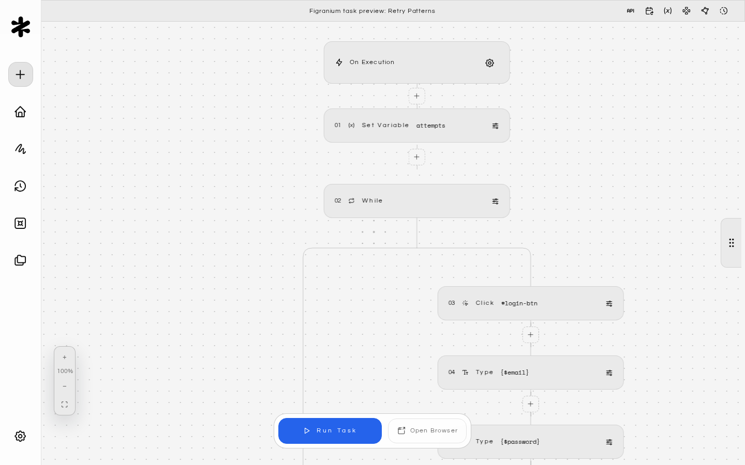Click the pin icon in toolbar
Screen dimensions: 745x465
pos(705,11)
